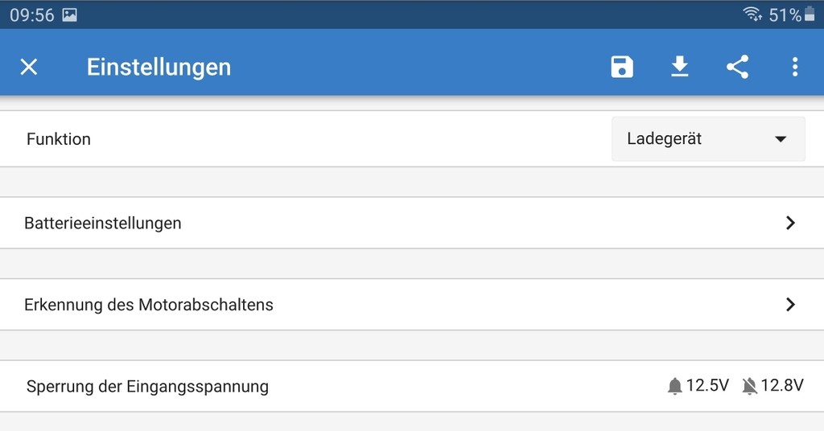This screenshot has width=824, height=431.
Task: Select the 12.8V restart voltage value
Action: coord(782,385)
